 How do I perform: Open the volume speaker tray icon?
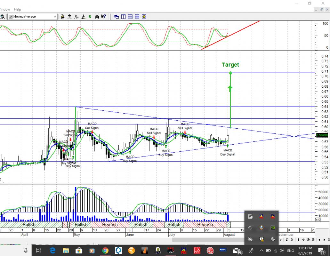point(282,251)
